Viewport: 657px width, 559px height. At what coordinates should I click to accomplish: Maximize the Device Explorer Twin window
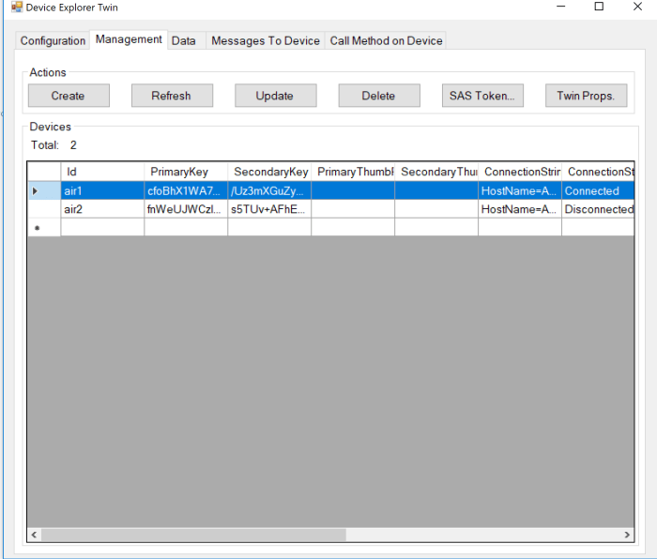pyautogui.click(x=599, y=7)
